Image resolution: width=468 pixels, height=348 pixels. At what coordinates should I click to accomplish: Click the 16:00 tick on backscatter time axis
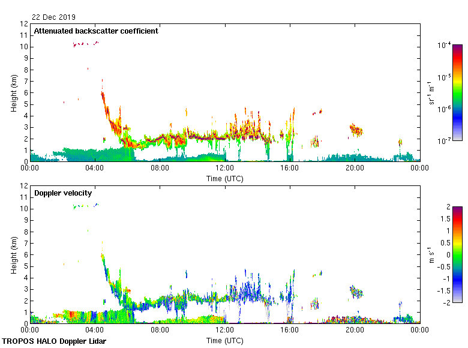click(x=290, y=169)
